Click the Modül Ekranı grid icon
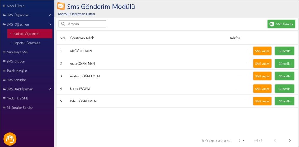The image size is (299, 147). pyautogui.click(x=4, y=6)
